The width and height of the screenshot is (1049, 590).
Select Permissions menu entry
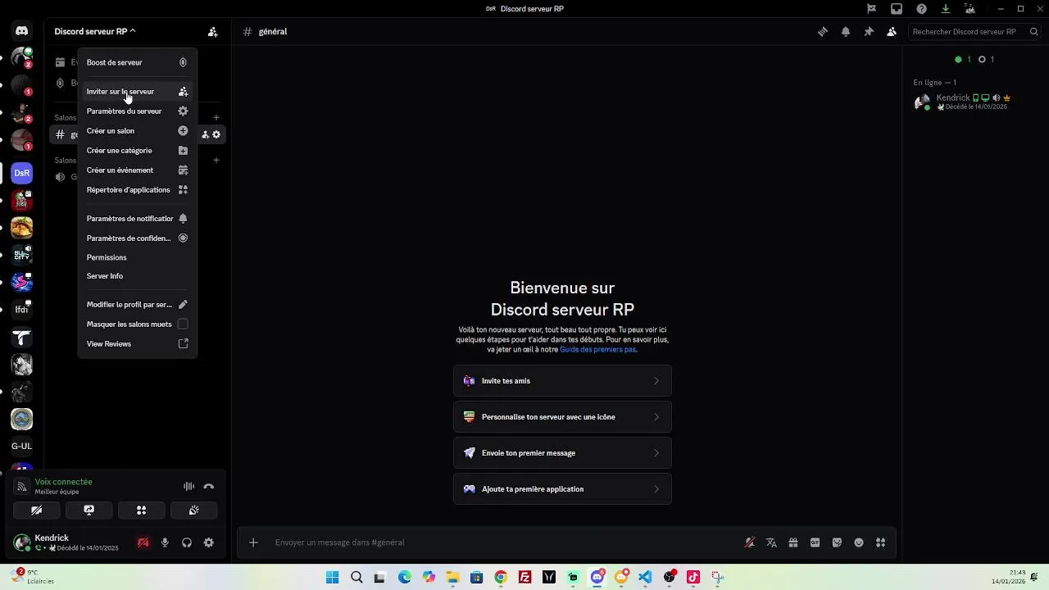click(x=138, y=257)
